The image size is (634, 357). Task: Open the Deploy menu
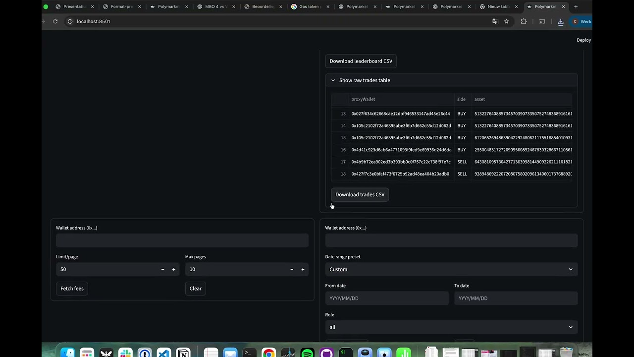click(x=584, y=40)
